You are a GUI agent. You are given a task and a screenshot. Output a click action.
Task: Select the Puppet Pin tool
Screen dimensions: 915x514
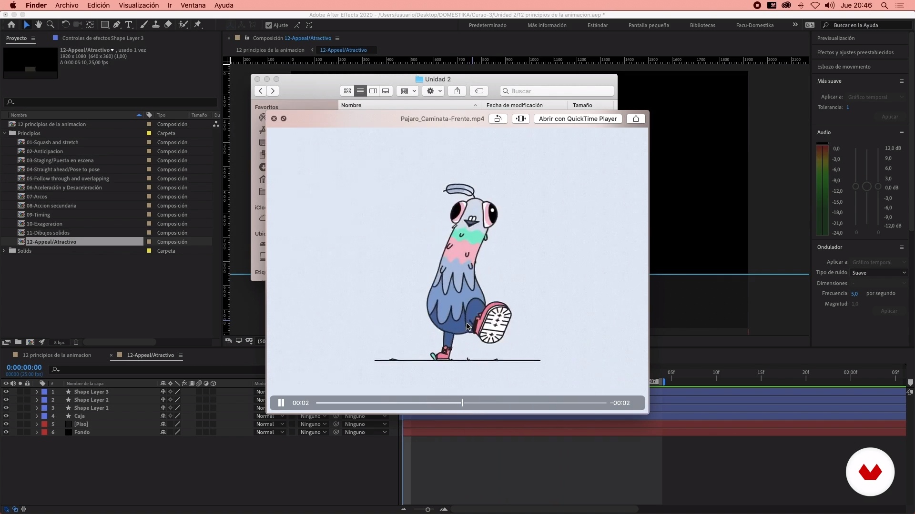[x=198, y=25]
